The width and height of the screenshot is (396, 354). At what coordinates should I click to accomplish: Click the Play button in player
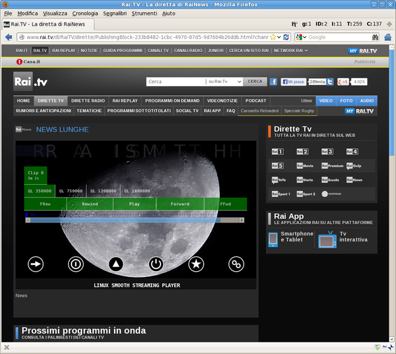coord(134,204)
